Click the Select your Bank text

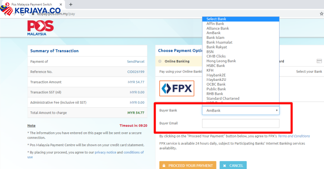click(x=309, y=72)
